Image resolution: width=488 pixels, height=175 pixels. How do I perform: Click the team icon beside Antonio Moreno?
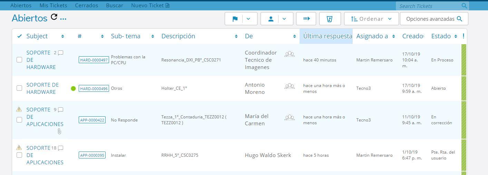tap(290, 86)
